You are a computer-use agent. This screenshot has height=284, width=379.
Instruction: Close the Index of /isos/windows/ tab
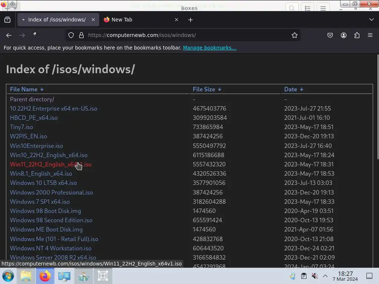pyautogui.click(x=93, y=20)
